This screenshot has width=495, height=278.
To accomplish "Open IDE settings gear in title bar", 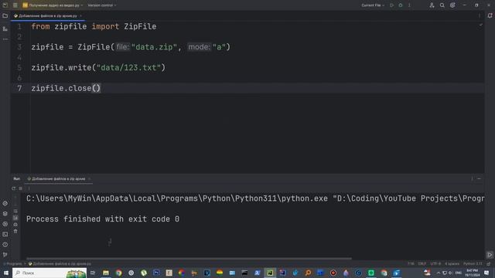I will [x=452, y=5].
